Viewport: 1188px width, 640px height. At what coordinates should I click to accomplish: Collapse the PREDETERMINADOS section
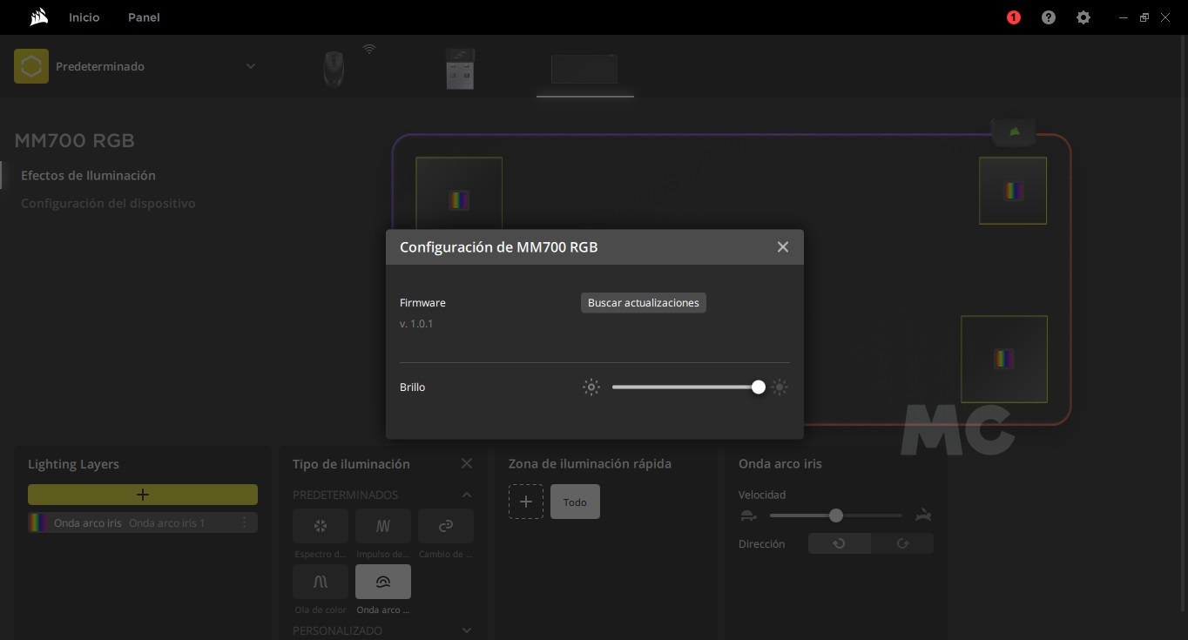pyautogui.click(x=467, y=495)
